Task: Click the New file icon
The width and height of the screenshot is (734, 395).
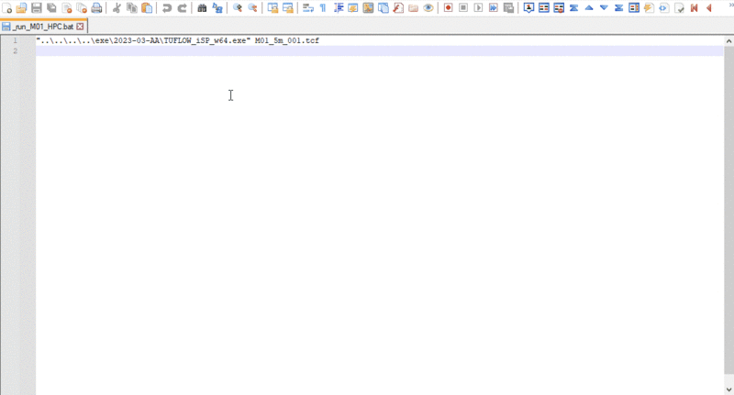Action: pyautogui.click(x=7, y=8)
